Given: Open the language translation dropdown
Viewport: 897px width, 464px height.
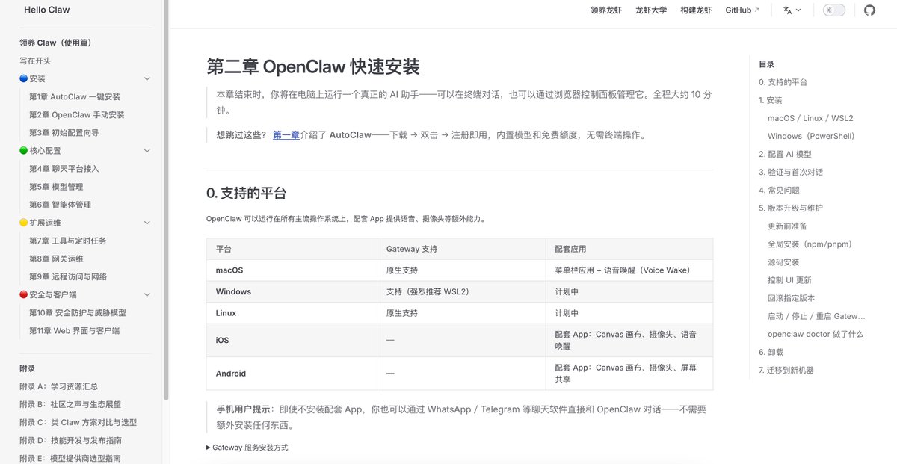Looking at the screenshot, I should coord(792,10).
